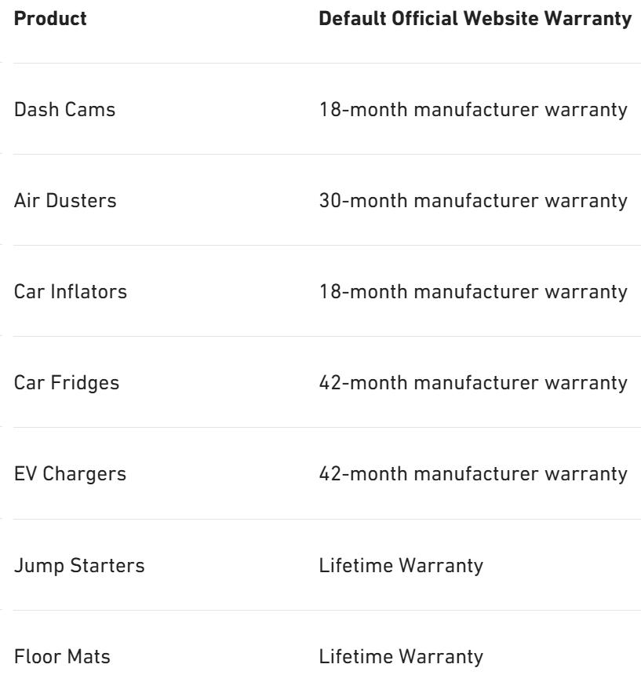Screen dimensions: 641x686
Task: Click the word "Starters" in Jump Starters
Action: click(x=112, y=564)
